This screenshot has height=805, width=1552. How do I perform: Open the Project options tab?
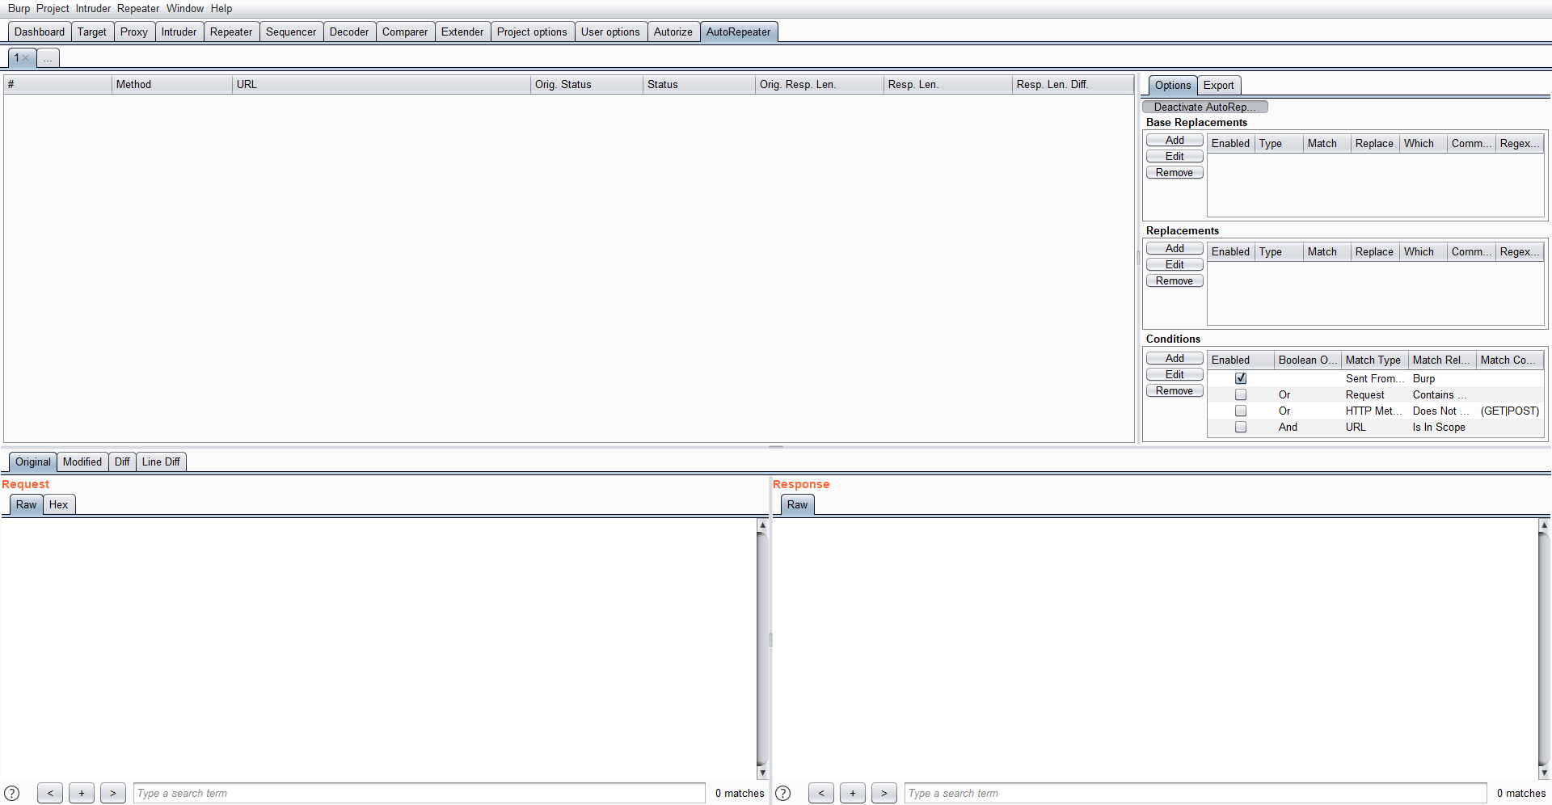point(532,32)
